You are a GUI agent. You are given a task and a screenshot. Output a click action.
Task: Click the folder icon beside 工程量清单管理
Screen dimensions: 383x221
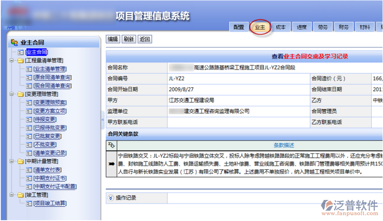click(x=20, y=61)
